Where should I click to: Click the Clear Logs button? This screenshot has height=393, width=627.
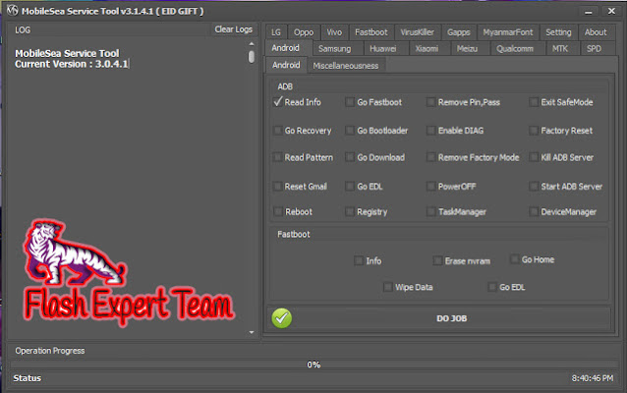(x=234, y=29)
